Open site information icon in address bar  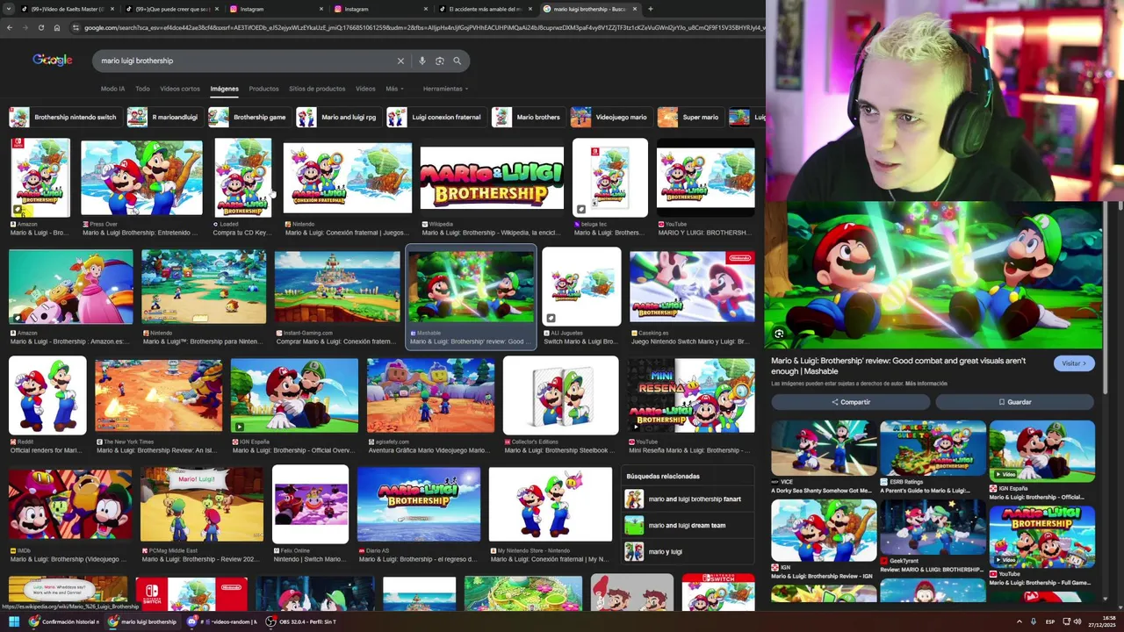76,27
